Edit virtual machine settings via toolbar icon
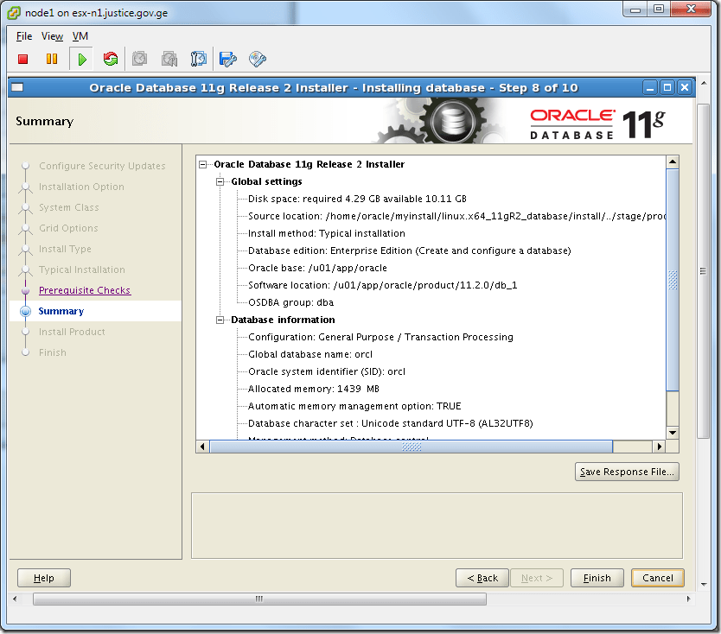The height and width of the screenshot is (634, 721). click(x=227, y=59)
